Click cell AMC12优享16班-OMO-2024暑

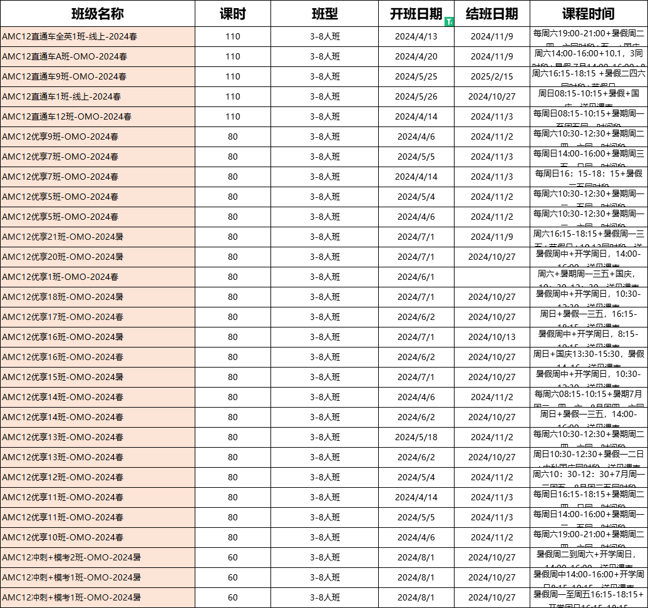[98, 337]
